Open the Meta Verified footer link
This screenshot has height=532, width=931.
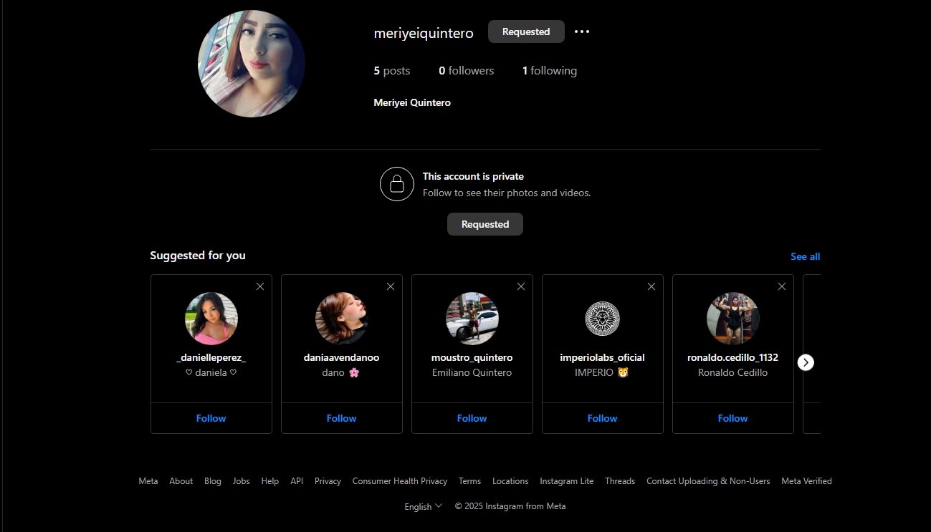point(806,481)
